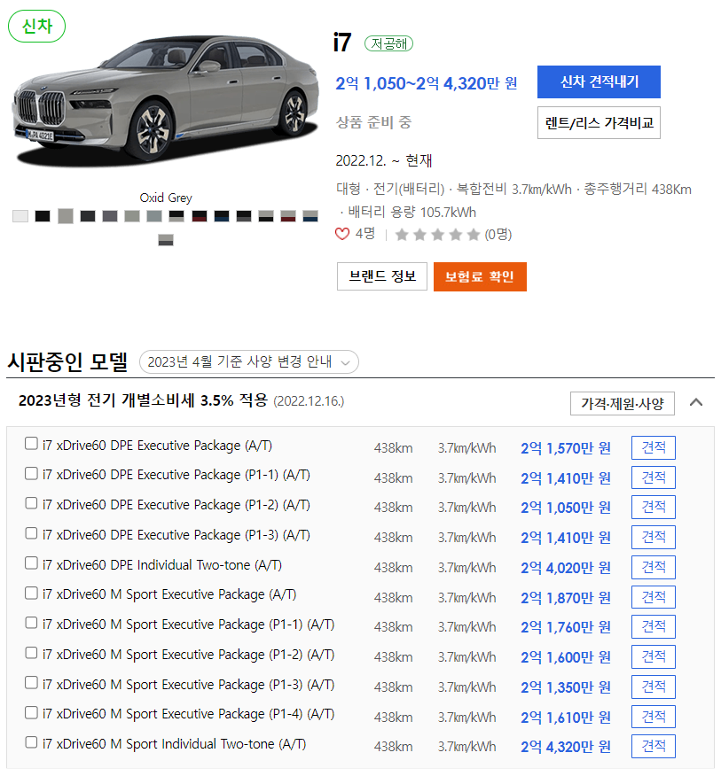Tick the DPE Executive Package (P1-2) checkbox
The height and width of the screenshot is (776, 721).
point(31,503)
